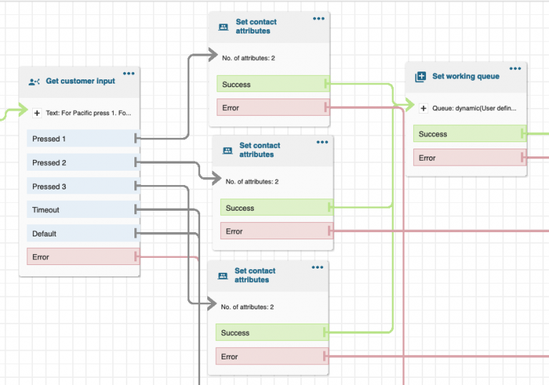Click the Error branch of Get customer input

click(80, 257)
